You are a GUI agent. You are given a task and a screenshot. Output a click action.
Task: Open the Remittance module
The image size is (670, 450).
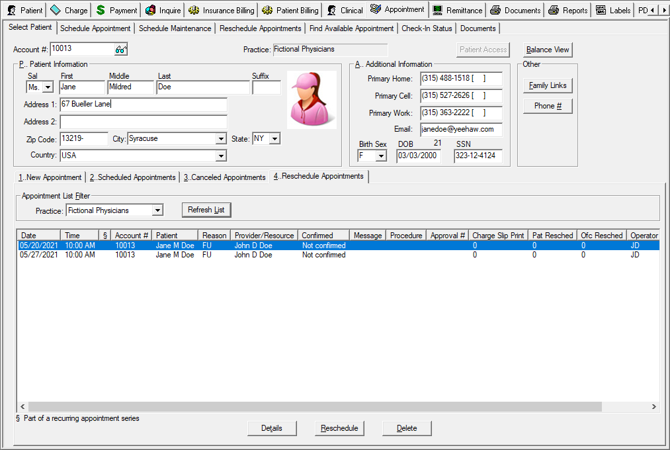(x=457, y=10)
